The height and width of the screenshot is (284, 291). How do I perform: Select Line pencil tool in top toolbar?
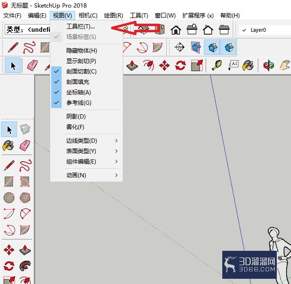[13, 47]
